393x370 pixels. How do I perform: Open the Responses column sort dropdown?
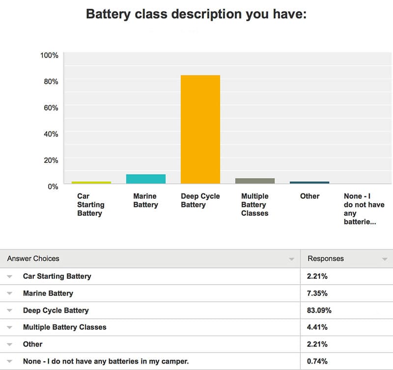point(385,259)
